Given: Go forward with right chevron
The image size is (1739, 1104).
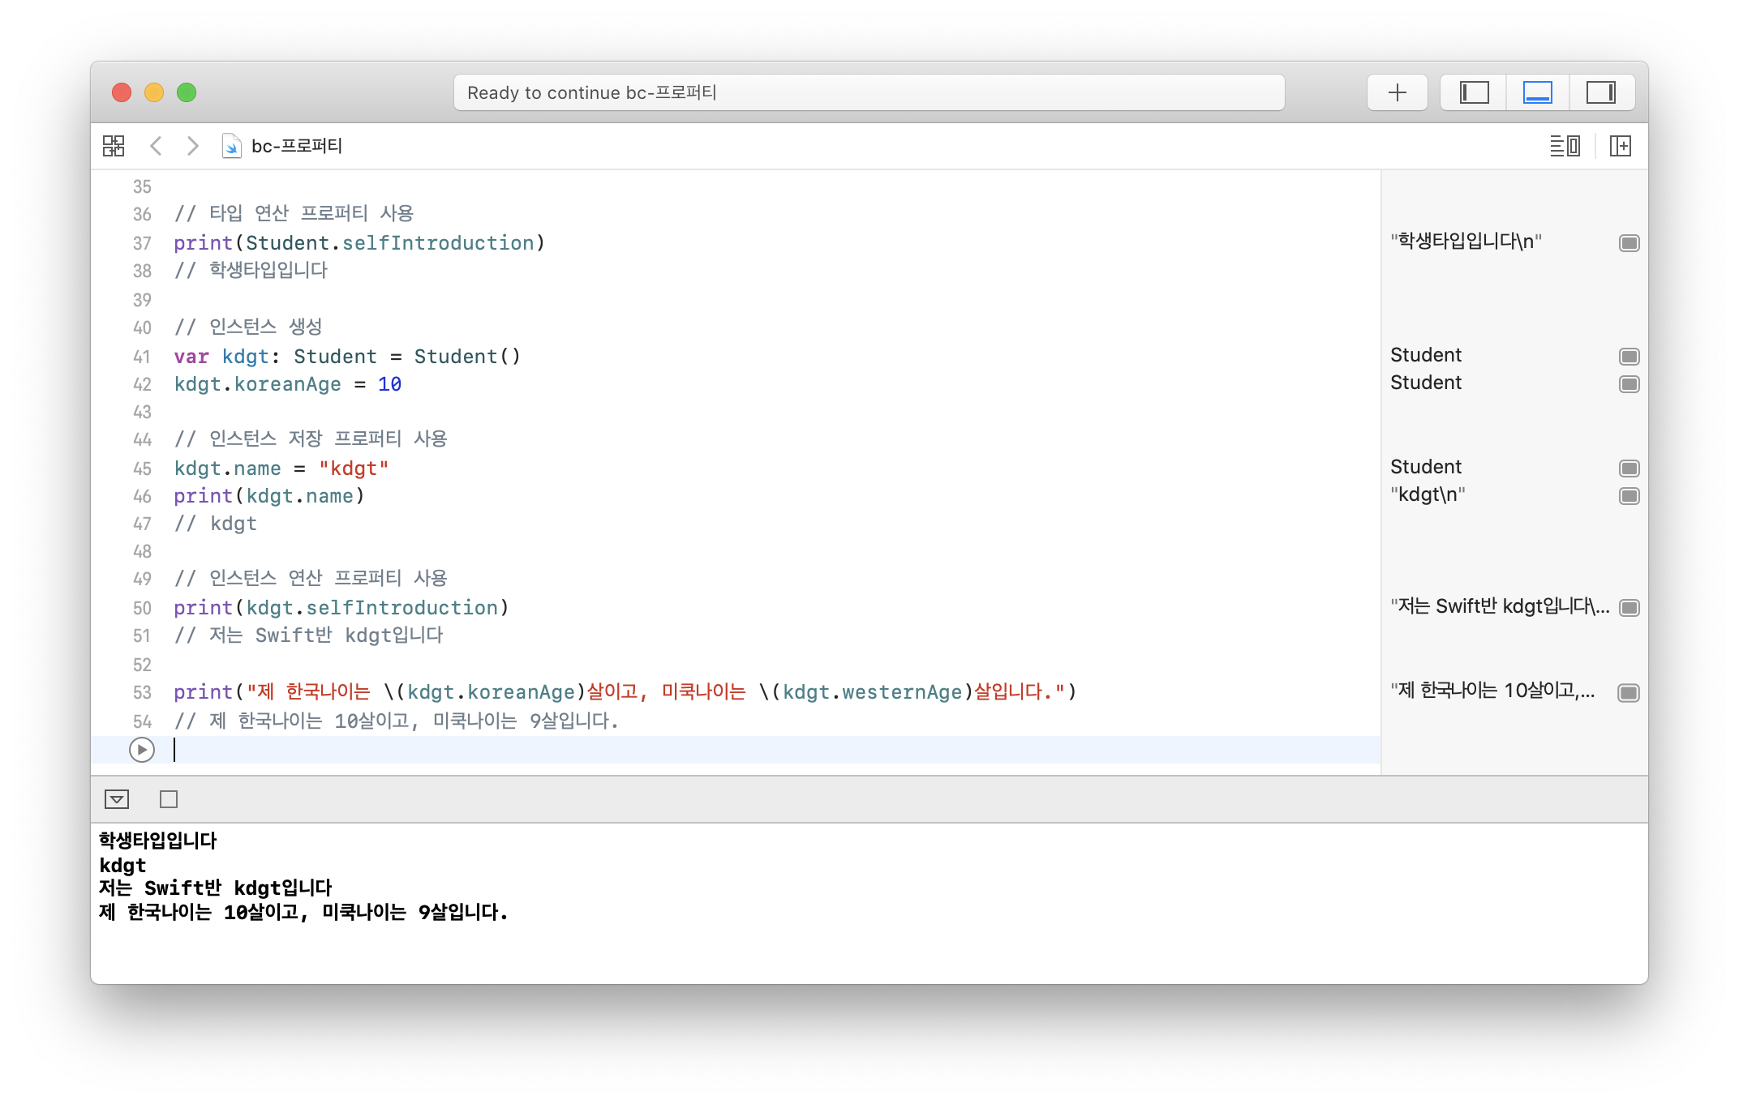Looking at the screenshot, I should [x=192, y=146].
